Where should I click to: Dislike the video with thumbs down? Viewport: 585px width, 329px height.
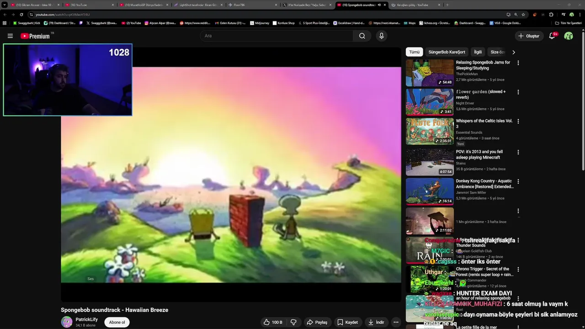tap(293, 322)
